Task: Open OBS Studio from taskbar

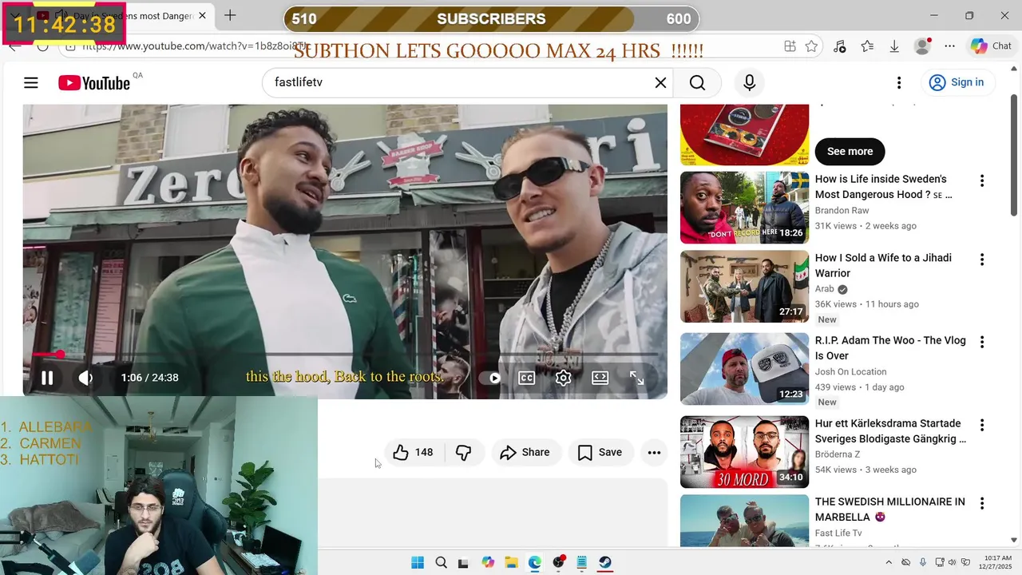Action: [559, 562]
